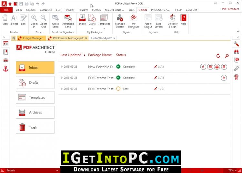Open the Drafts dropdown in ribbon
The width and height of the screenshot is (242, 173).
[x=92, y=29]
